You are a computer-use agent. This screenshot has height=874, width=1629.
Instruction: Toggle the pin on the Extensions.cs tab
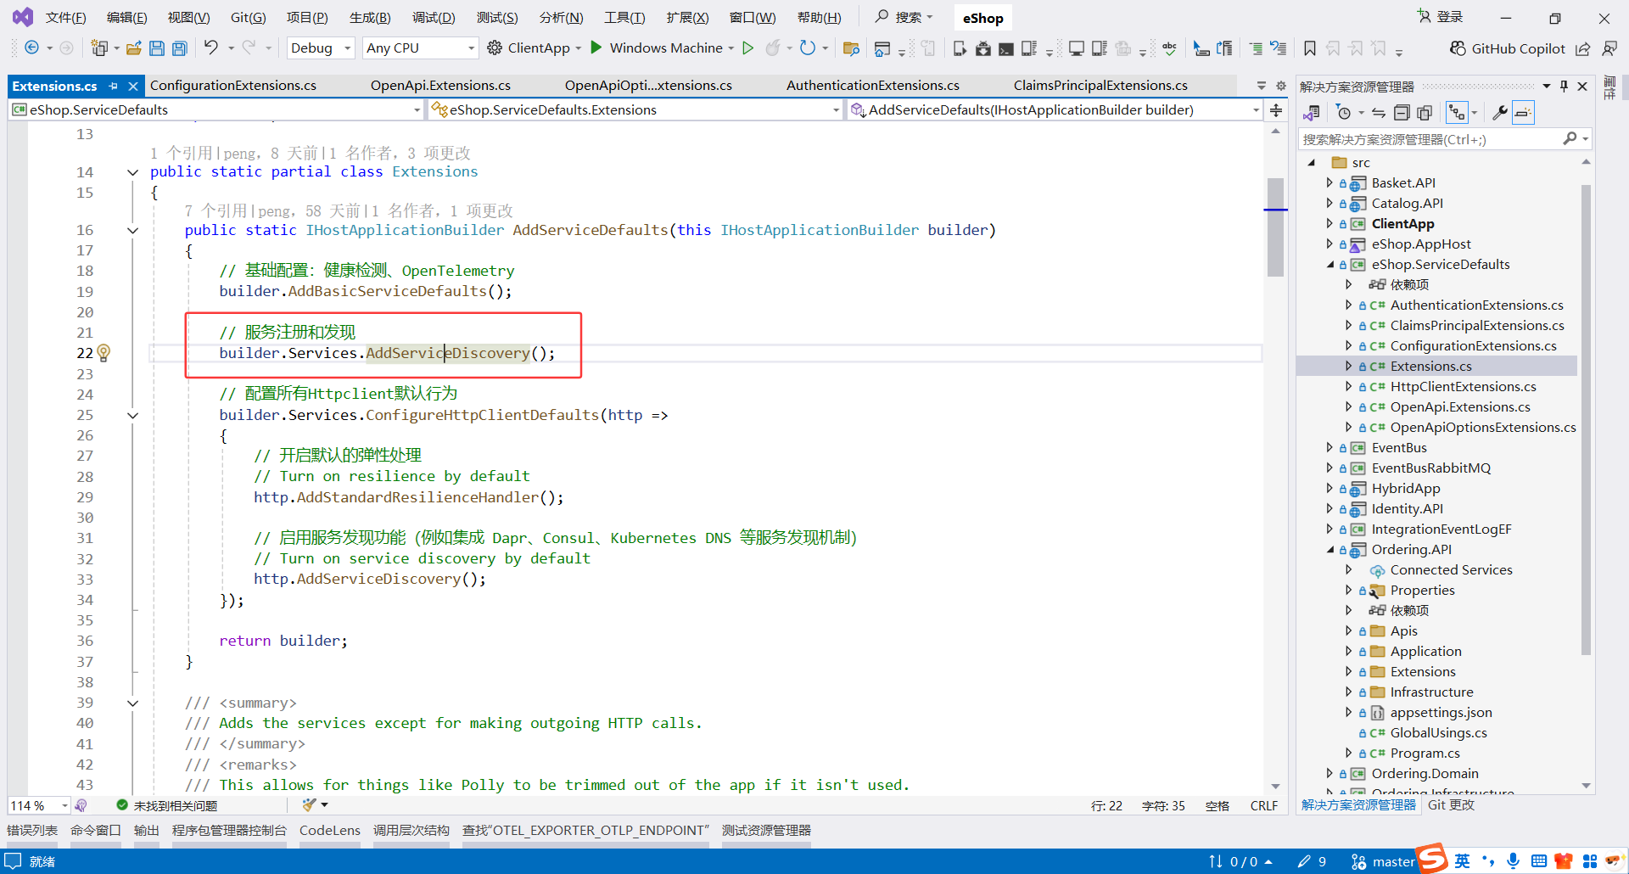click(114, 86)
